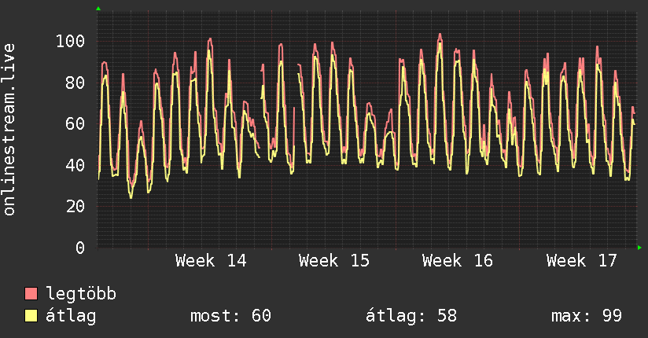Click the átlag: 58 statistic
Image resolution: width=648 pixels, height=338 pixels.
tap(411, 316)
